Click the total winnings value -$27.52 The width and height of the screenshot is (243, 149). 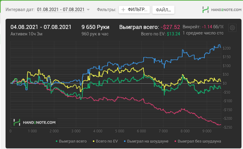tap(170, 27)
